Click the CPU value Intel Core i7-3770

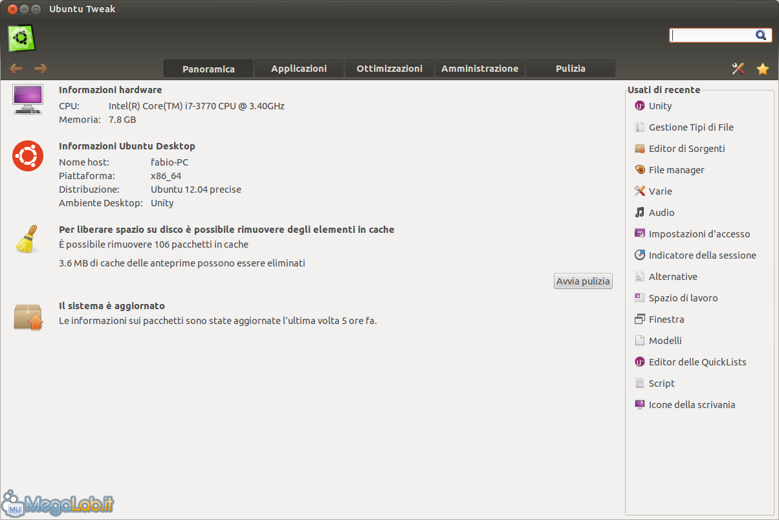pos(197,106)
